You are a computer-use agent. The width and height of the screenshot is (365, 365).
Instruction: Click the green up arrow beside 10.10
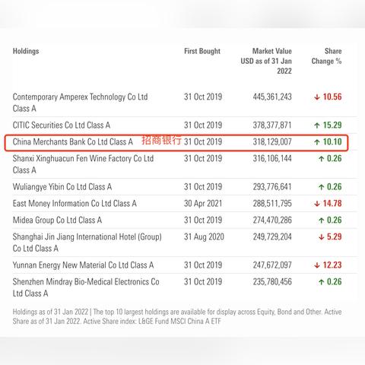(x=317, y=142)
